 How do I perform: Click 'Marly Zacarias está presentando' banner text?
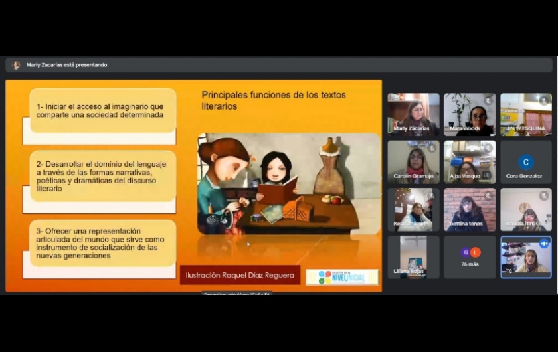click(x=66, y=65)
